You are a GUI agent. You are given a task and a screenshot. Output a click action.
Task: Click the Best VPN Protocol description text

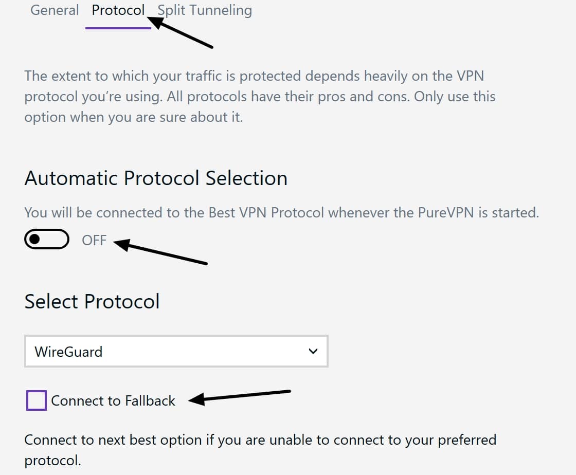[281, 212]
